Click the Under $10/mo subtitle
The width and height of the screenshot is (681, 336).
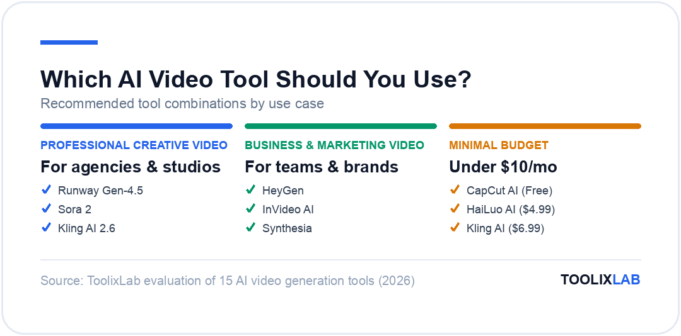503,167
